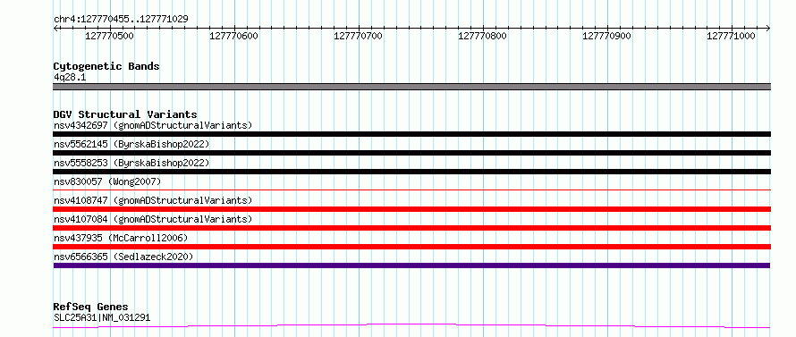Click the red bar under nsv437935
The height and width of the screenshot is (337, 796).
click(x=411, y=247)
